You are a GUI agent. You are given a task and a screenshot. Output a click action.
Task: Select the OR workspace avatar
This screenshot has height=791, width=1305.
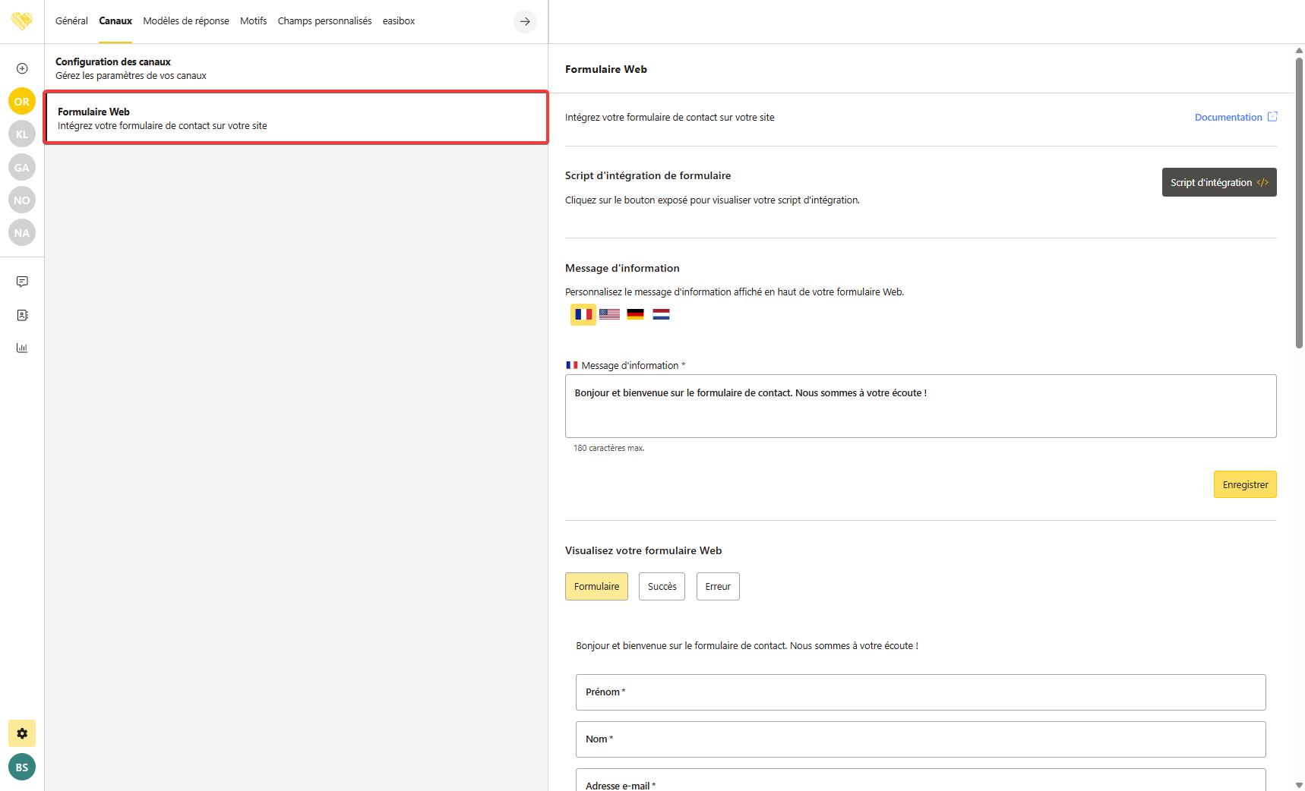(x=22, y=102)
